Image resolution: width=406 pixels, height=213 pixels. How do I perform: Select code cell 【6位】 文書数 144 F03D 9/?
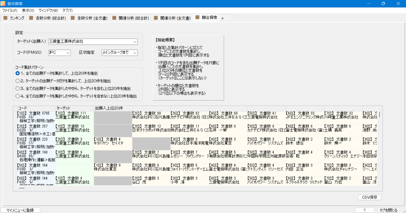[x=36, y=181]
